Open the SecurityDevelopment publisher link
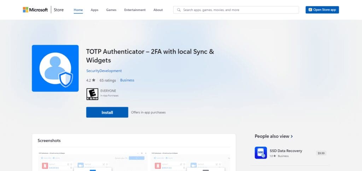The image size is (362, 171). pyautogui.click(x=104, y=71)
